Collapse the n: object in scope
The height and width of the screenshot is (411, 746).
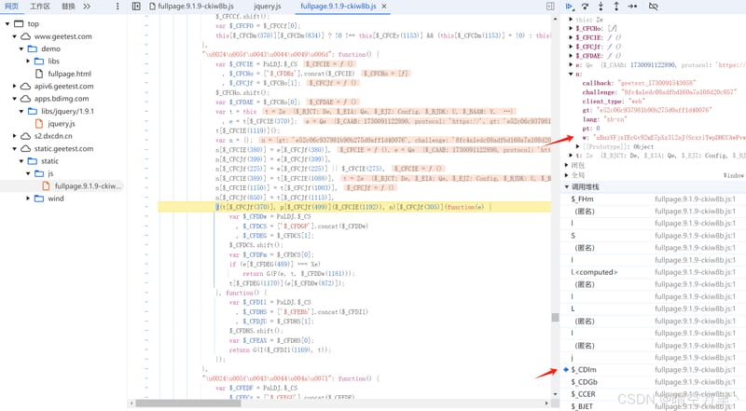571,74
